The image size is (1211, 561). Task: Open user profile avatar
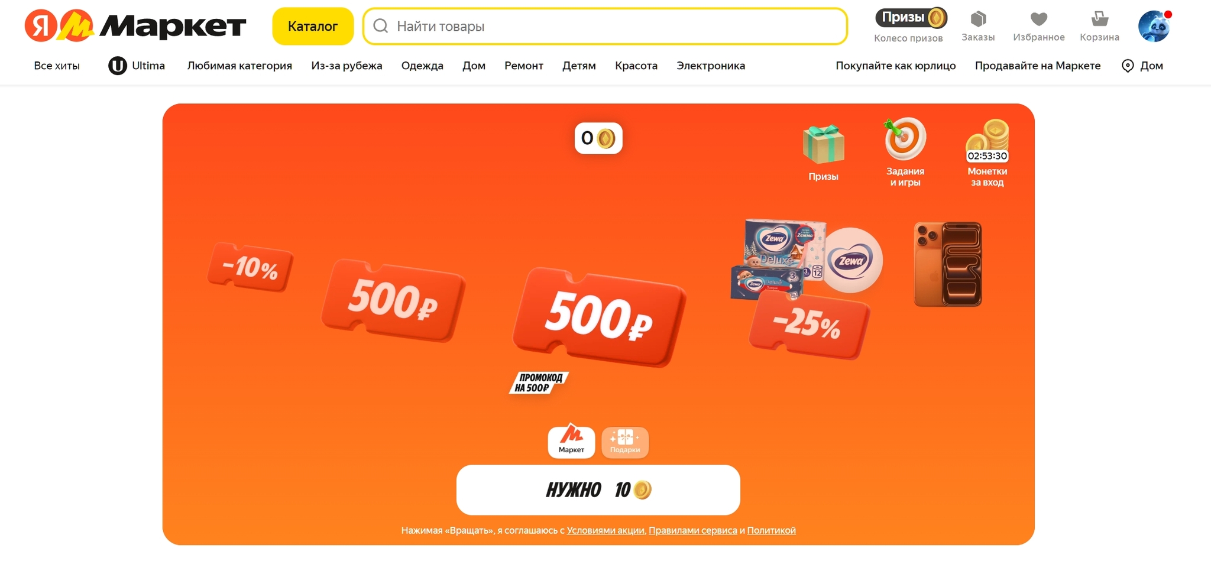click(x=1154, y=26)
